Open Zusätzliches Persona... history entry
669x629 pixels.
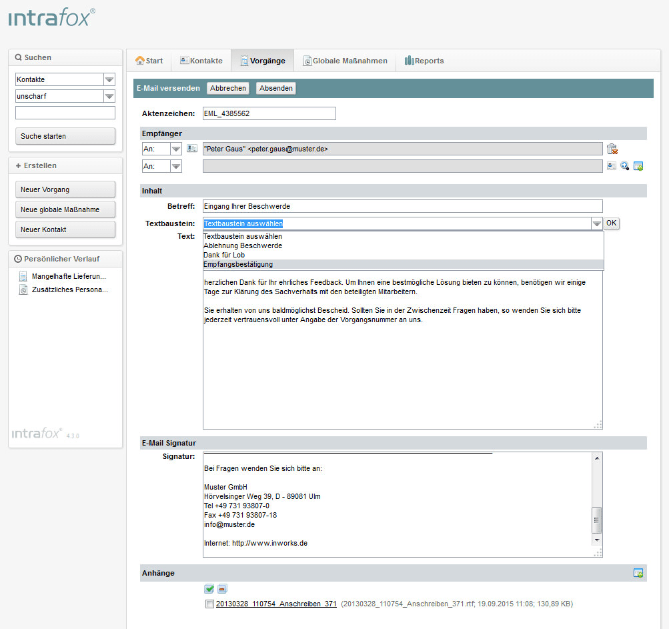click(70, 289)
